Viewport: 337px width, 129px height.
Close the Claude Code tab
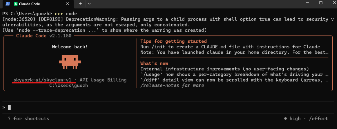[67, 4]
